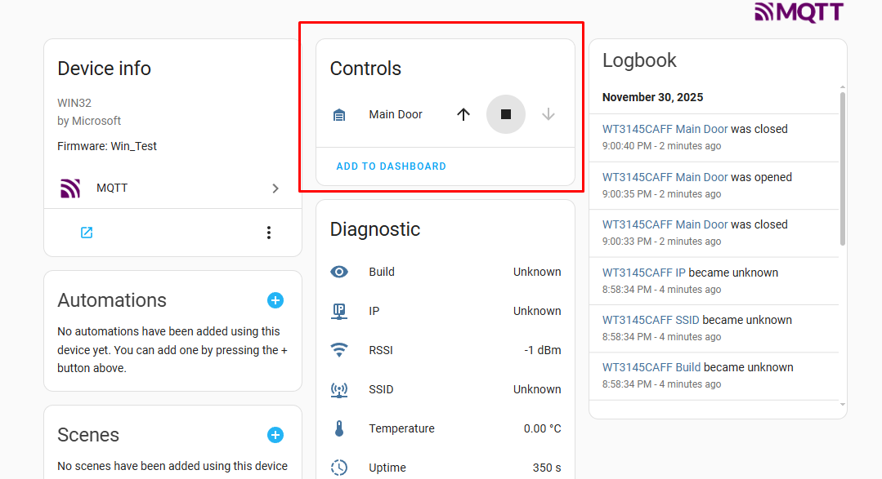Open WT3145CAFF IP logbook link

pos(644,273)
